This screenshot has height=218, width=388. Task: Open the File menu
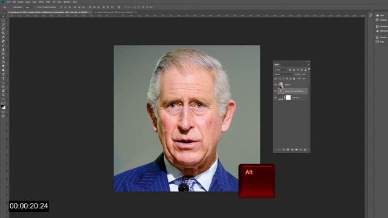pyautogui.click(x=9, y=2)
